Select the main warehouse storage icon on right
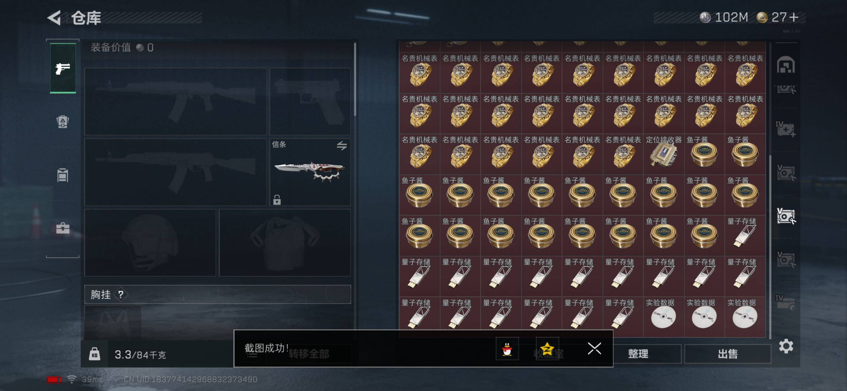 (x=786, y=65)
